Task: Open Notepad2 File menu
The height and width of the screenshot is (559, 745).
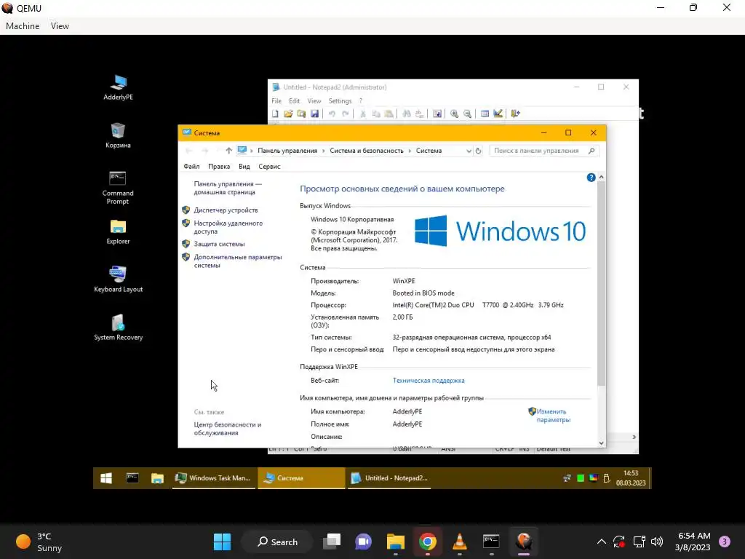Action: tap(276, 100)
